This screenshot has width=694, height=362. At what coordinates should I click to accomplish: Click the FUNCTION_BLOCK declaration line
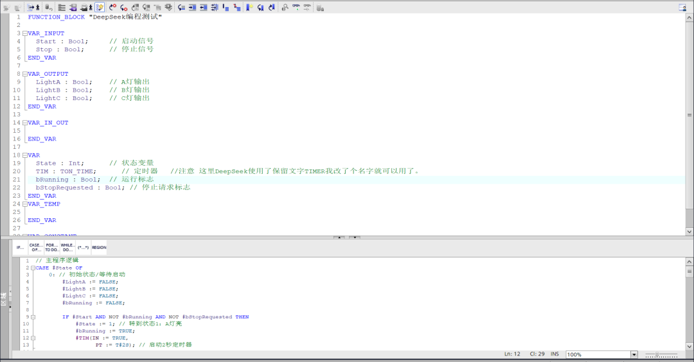[x=94, y=17]
